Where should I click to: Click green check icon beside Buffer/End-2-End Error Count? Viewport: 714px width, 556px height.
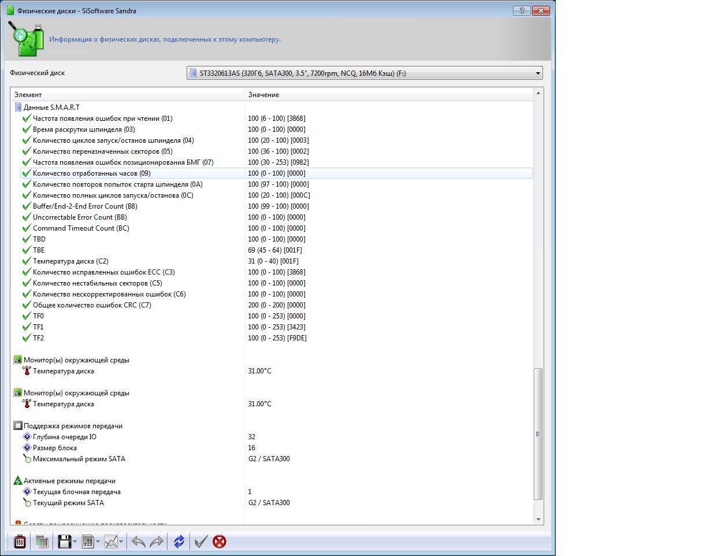(x=27, y=206)
